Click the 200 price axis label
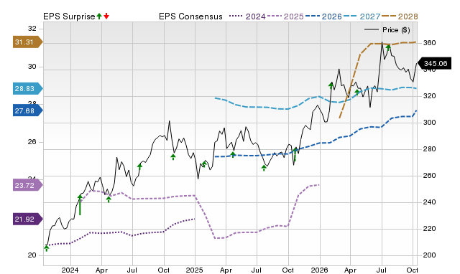Screen dimensions: 460x274 429,255
